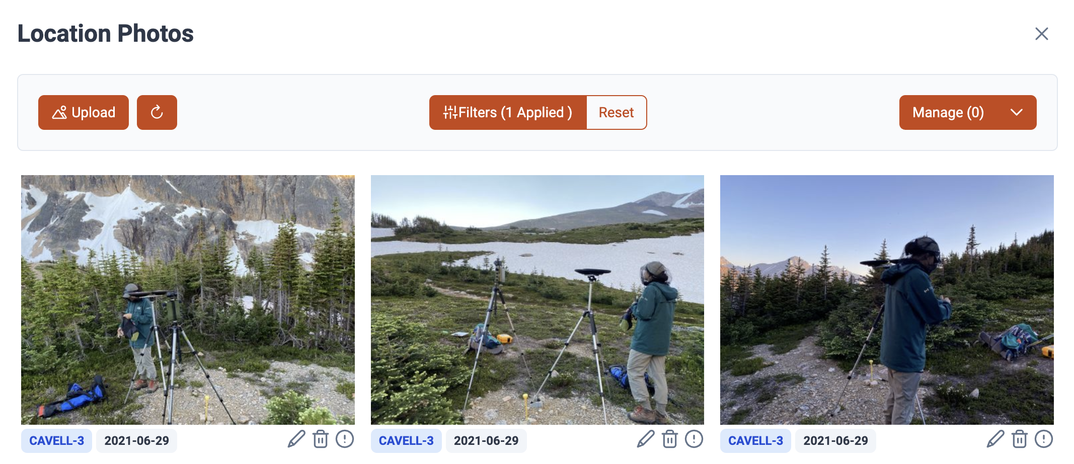
Task: Open the third photo at dusk
Action: [x=887, y=299]
